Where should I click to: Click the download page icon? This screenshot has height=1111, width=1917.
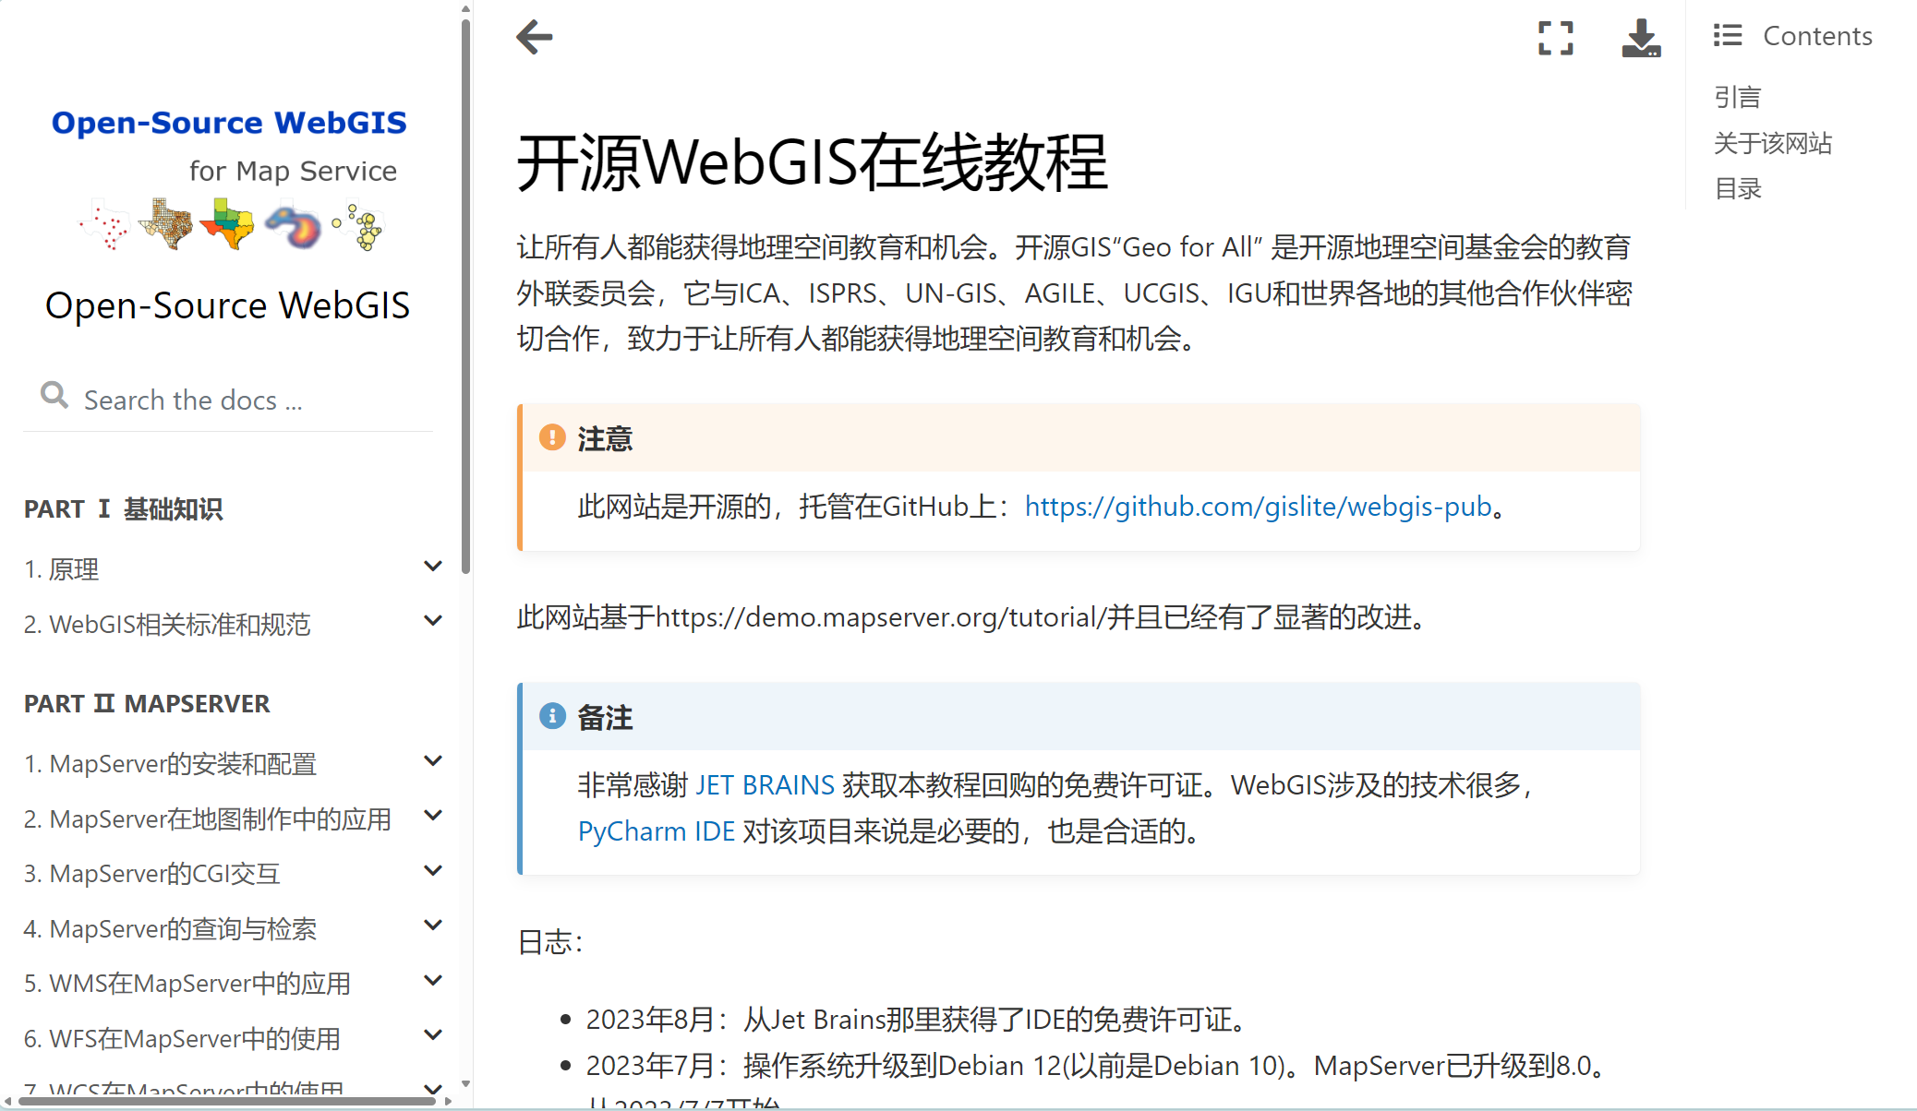pos(1641,39)
